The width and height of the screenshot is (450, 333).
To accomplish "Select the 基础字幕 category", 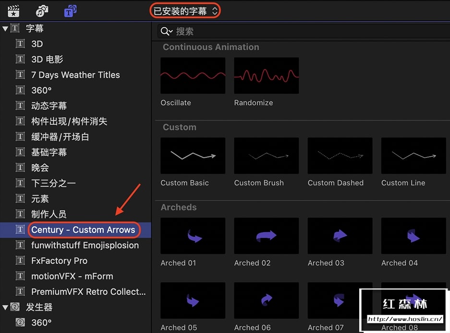I will [x=75, y=152].
